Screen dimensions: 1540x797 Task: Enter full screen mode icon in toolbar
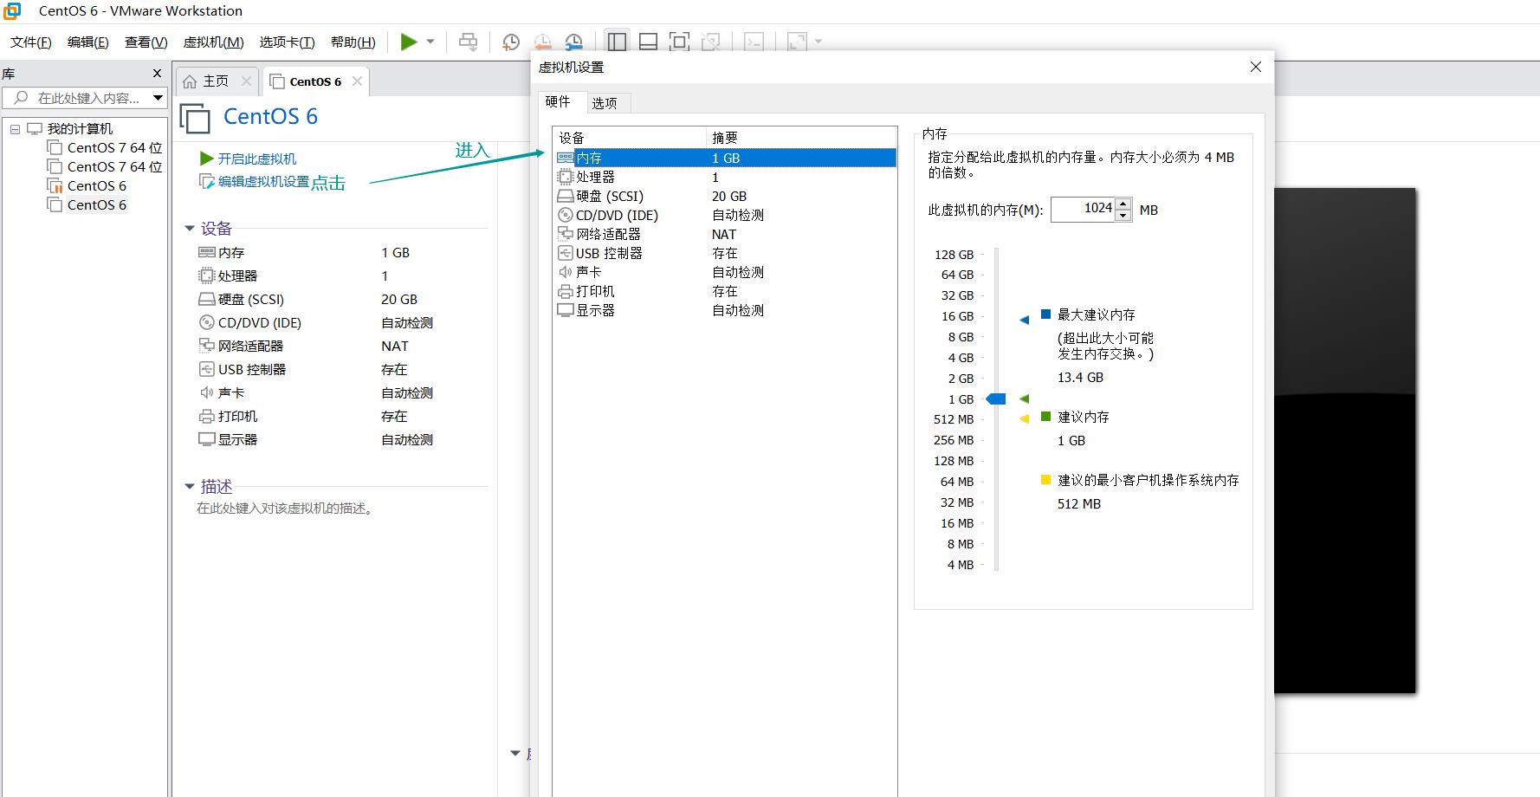680,42
